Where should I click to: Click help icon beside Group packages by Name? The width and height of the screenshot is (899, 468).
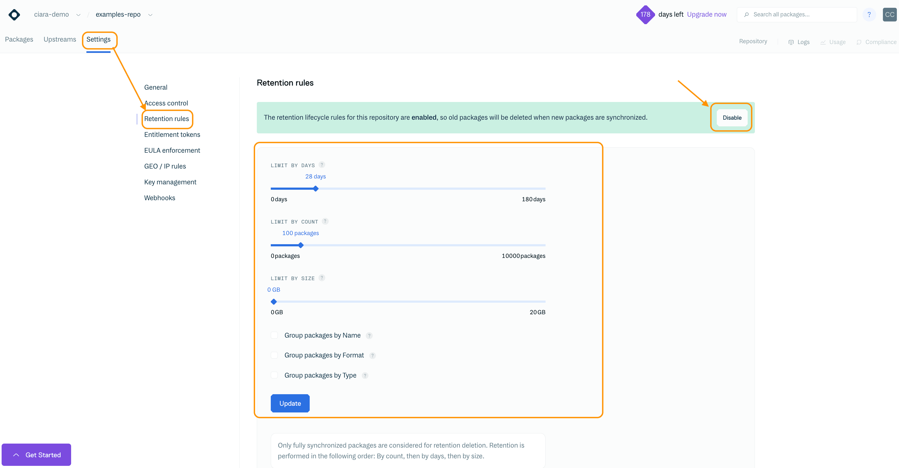(369, 336)
